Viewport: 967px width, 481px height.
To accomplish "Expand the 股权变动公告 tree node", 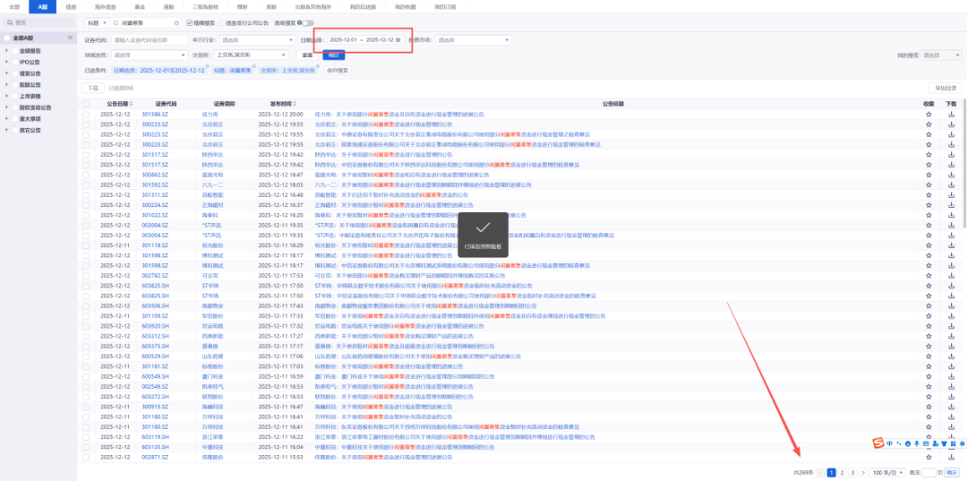I will point(6,107).
